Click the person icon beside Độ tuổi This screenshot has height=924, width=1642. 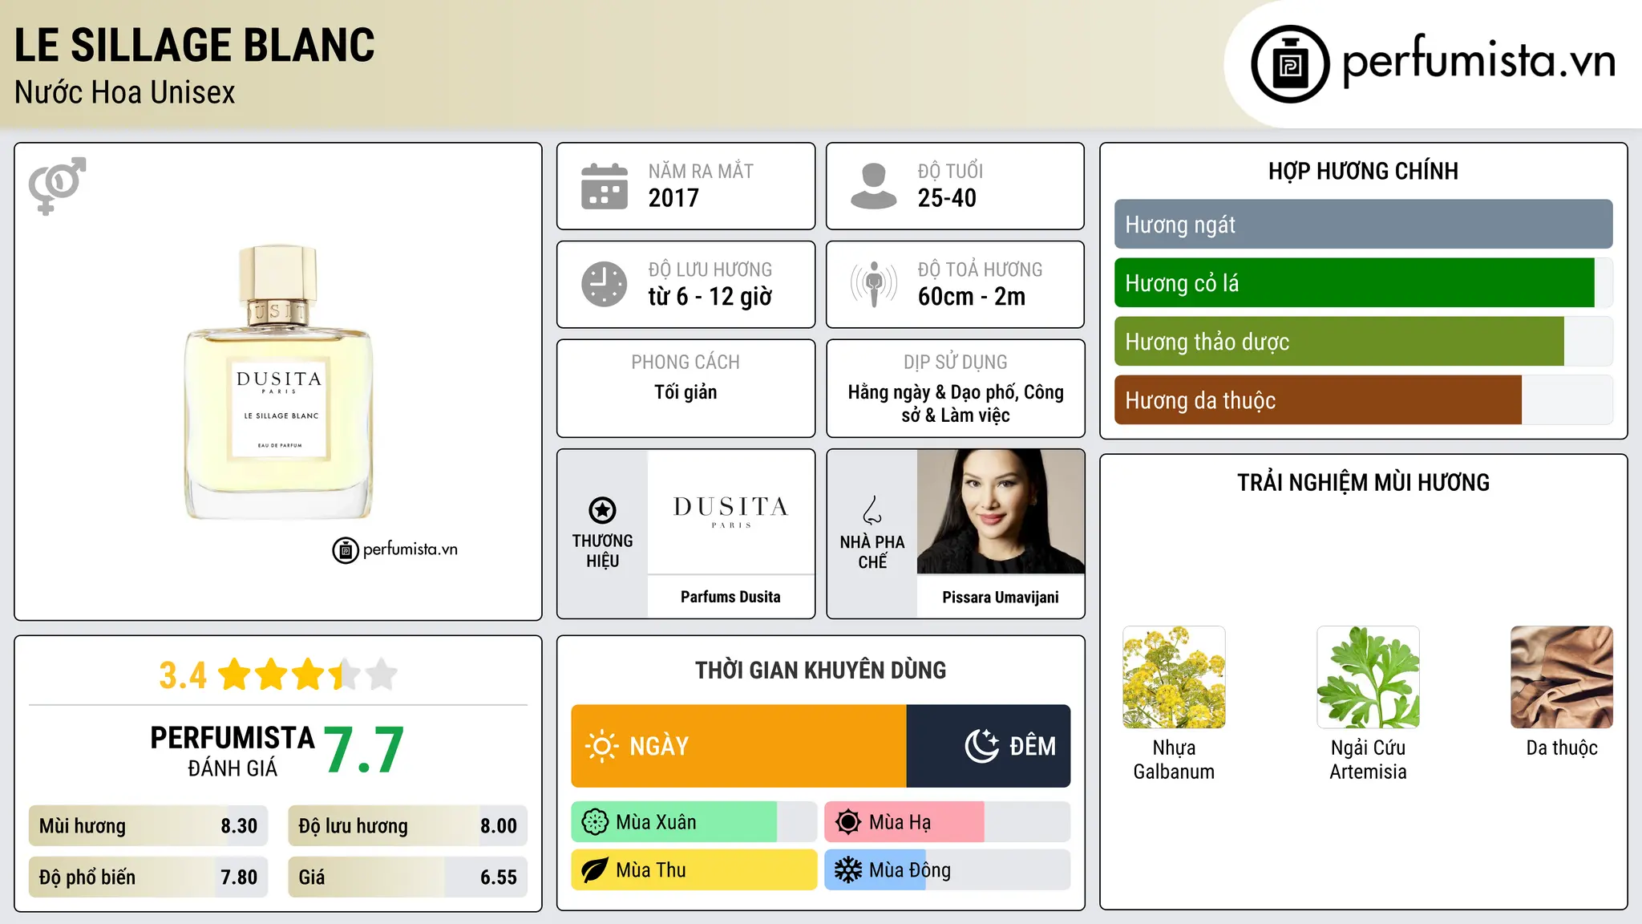coord(873,186)
